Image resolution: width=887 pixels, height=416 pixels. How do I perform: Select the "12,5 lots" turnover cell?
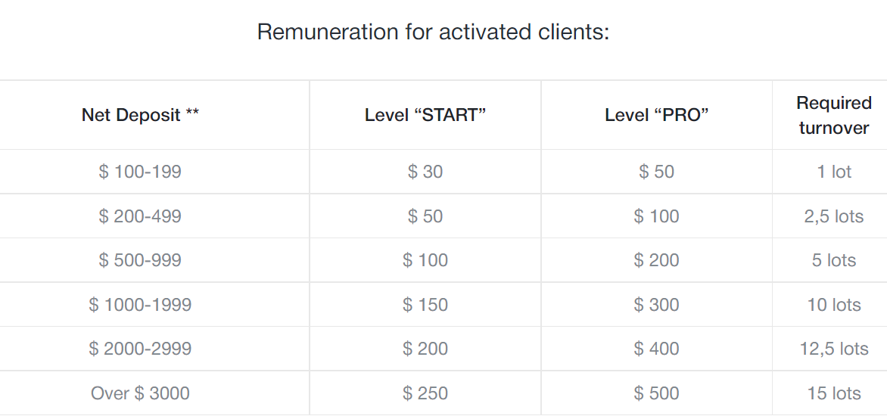point(834,349)
